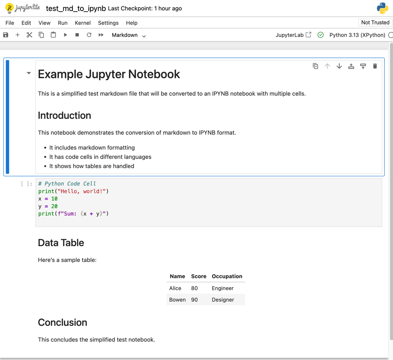
Task: Cut the selected cell with scissors icon
Action: coord(29,35)
